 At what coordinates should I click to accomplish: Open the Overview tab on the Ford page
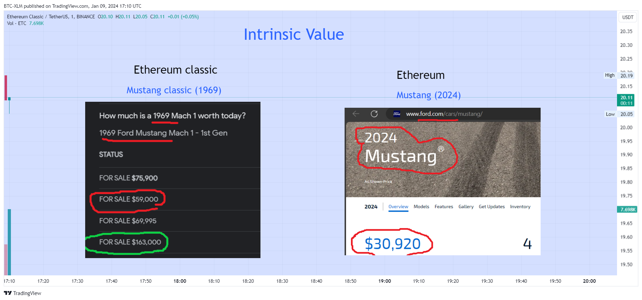tap(398, 207)
